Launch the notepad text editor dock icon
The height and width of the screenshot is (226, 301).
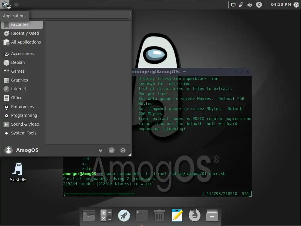point(177,215)
